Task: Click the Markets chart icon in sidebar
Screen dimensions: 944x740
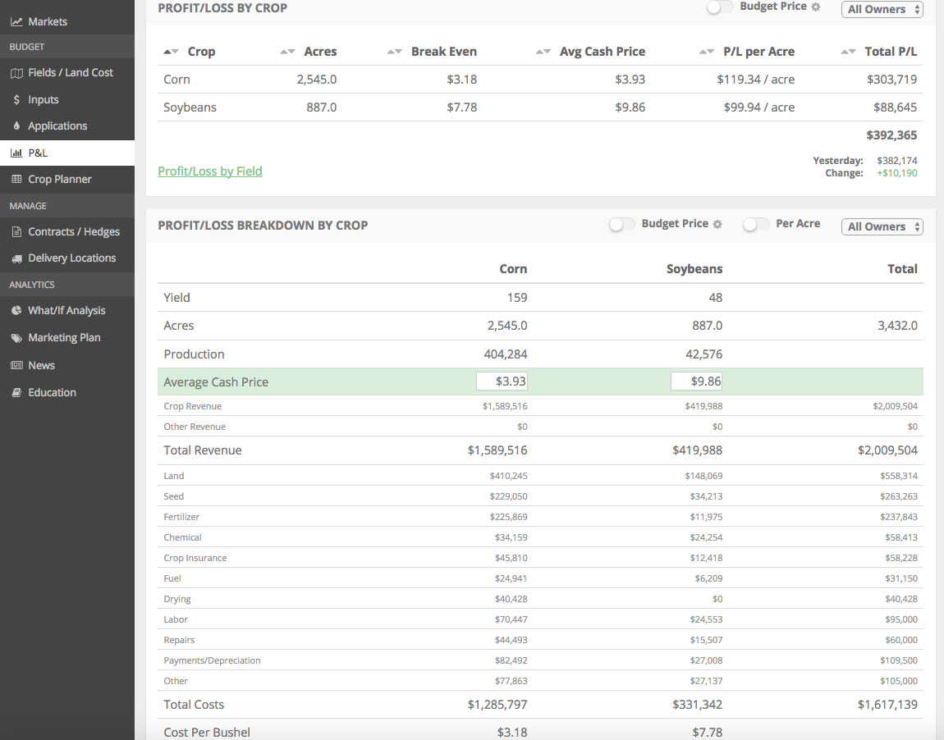Action: point(16,21)
